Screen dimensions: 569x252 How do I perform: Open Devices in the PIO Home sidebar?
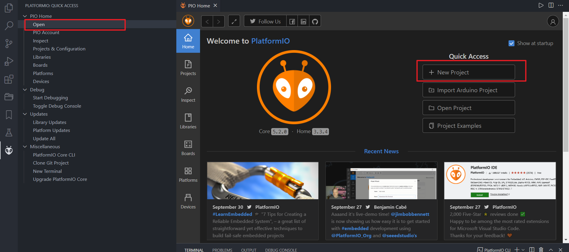(188, 201)
